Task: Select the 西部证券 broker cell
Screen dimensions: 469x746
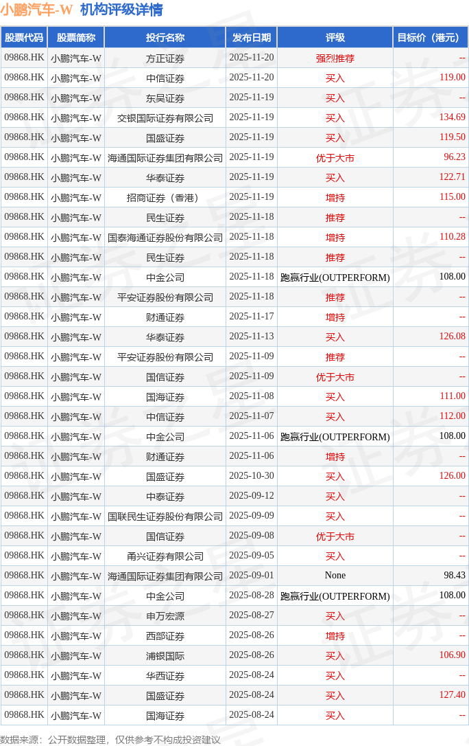Action: [165, 635]
